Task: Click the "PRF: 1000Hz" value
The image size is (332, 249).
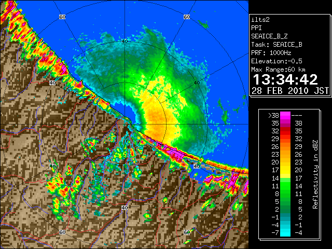Action: click(271, 53)
